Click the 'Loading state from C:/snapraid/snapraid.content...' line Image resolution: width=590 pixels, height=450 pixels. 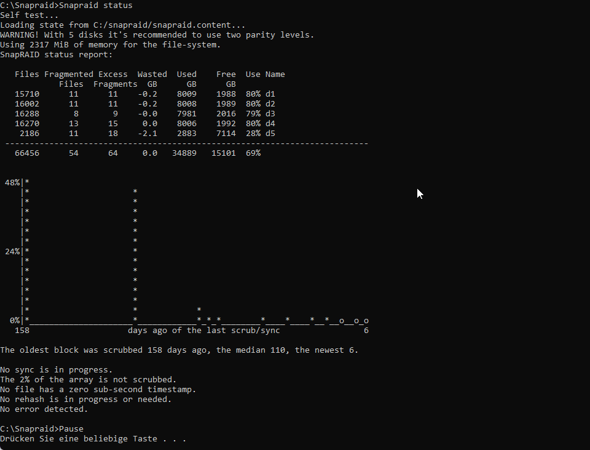123,25
